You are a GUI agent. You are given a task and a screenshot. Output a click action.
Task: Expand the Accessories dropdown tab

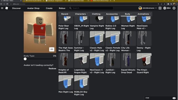click(x=113, y=14)
